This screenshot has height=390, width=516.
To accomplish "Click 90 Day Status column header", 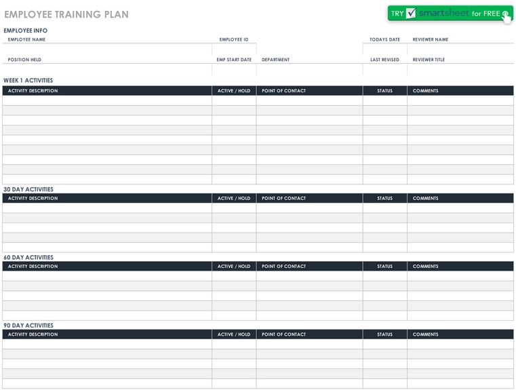I will click(x=384, y=334).
